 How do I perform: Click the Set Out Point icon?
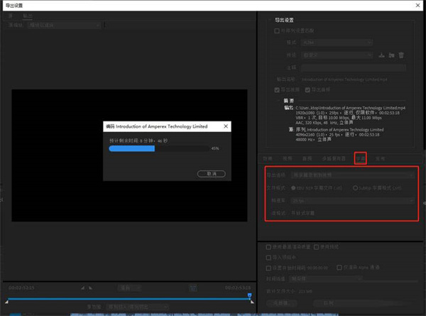coord(91,287)
